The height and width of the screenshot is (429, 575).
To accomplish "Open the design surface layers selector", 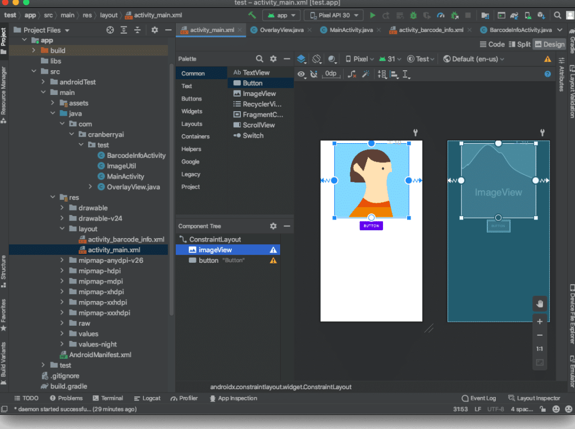I will click(302, 59).
